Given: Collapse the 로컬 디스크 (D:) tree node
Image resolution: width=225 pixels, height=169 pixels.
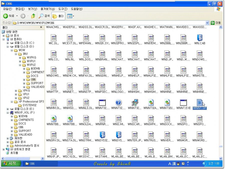Looking at the screenshot, I should pyautogui.click(x=7, y=47).
